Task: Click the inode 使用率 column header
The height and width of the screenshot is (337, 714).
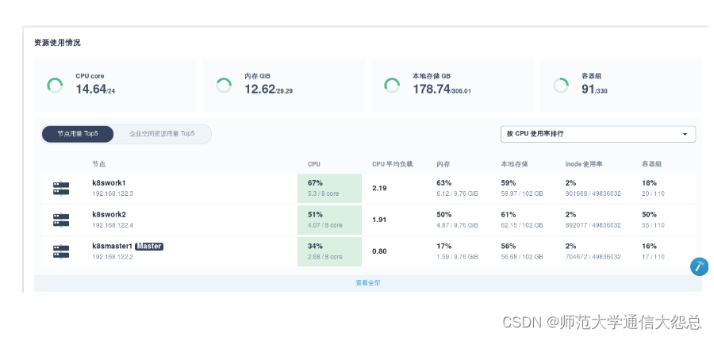Action: 584,164
